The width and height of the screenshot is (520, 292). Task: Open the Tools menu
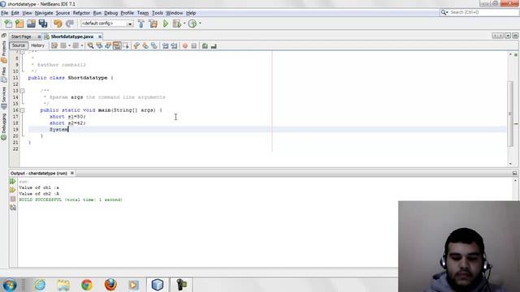(157, 13)
